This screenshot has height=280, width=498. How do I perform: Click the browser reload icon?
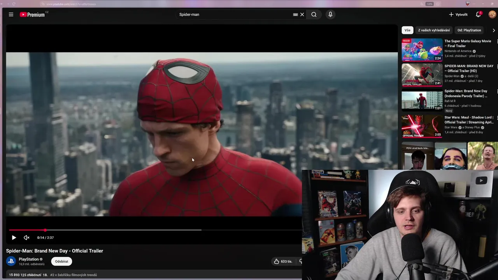(14, 4)
